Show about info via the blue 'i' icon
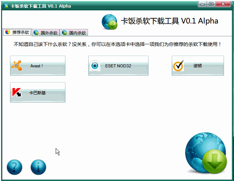The width and height of the screenshot is (234, 181). click(x=38, y=167)
